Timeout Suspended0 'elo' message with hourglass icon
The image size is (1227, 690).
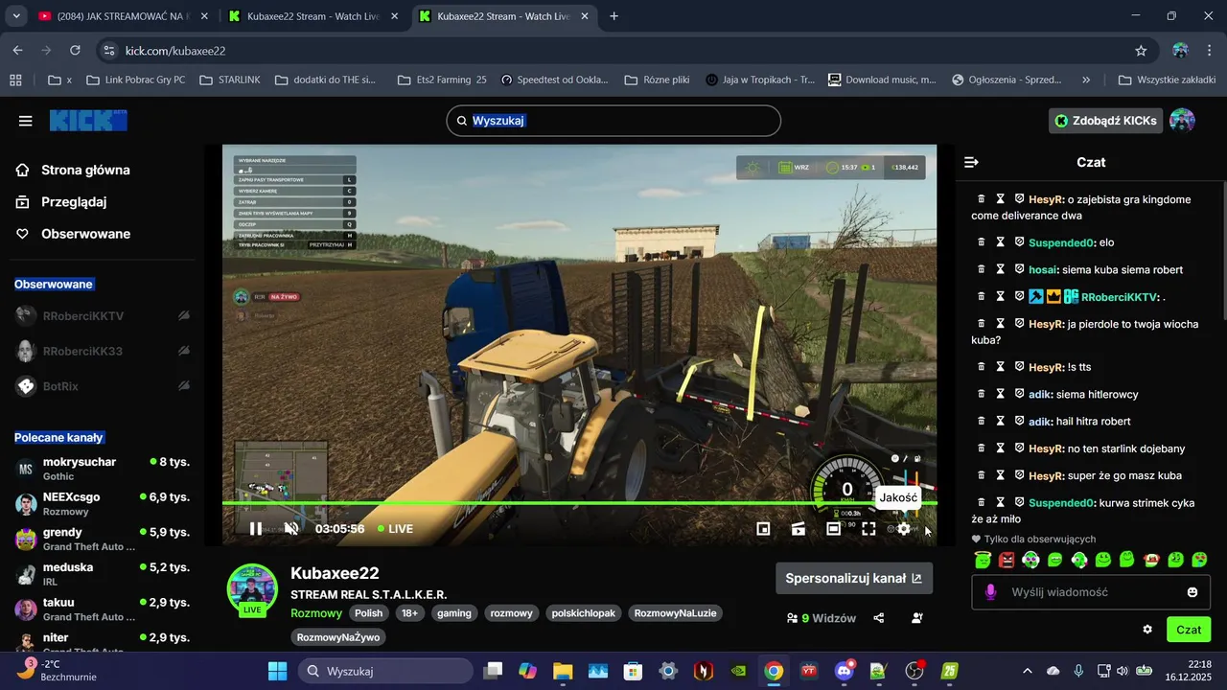coord(1001,242)
